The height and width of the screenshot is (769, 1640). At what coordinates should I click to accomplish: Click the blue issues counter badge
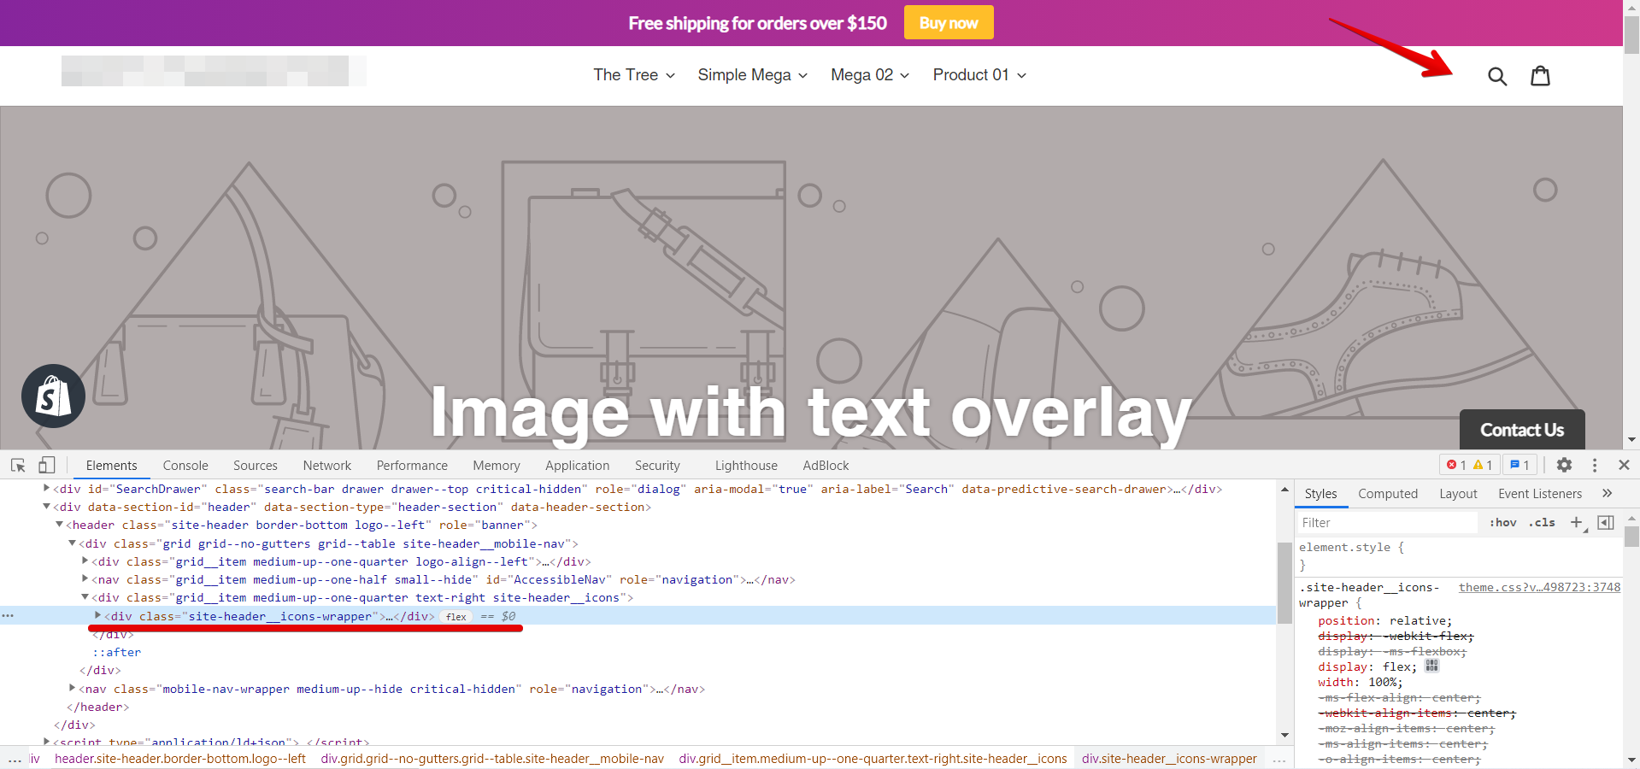coord(1519,465)
